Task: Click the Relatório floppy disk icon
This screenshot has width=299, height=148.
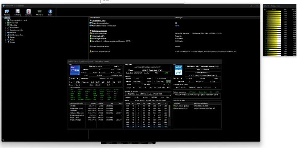Action: (18, 12)
